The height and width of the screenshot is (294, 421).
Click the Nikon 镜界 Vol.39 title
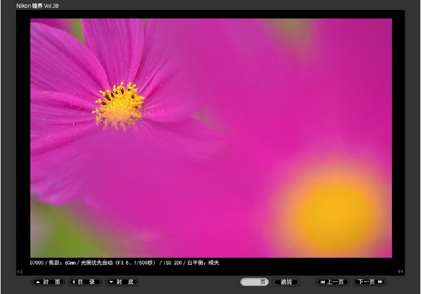(38, 6)
